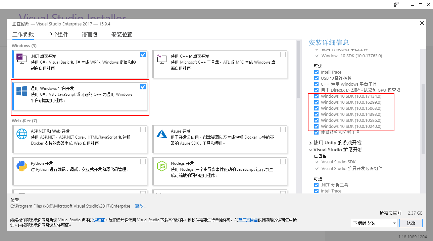Click the ASP.NET globe icon
433x241 pixels.
22,134
